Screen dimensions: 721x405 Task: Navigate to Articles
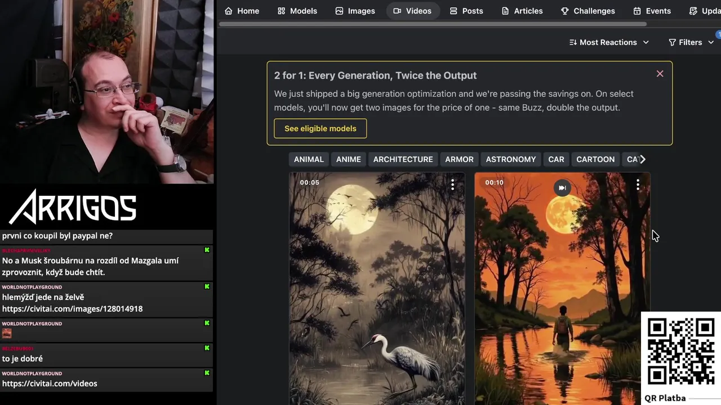(522, 11)
